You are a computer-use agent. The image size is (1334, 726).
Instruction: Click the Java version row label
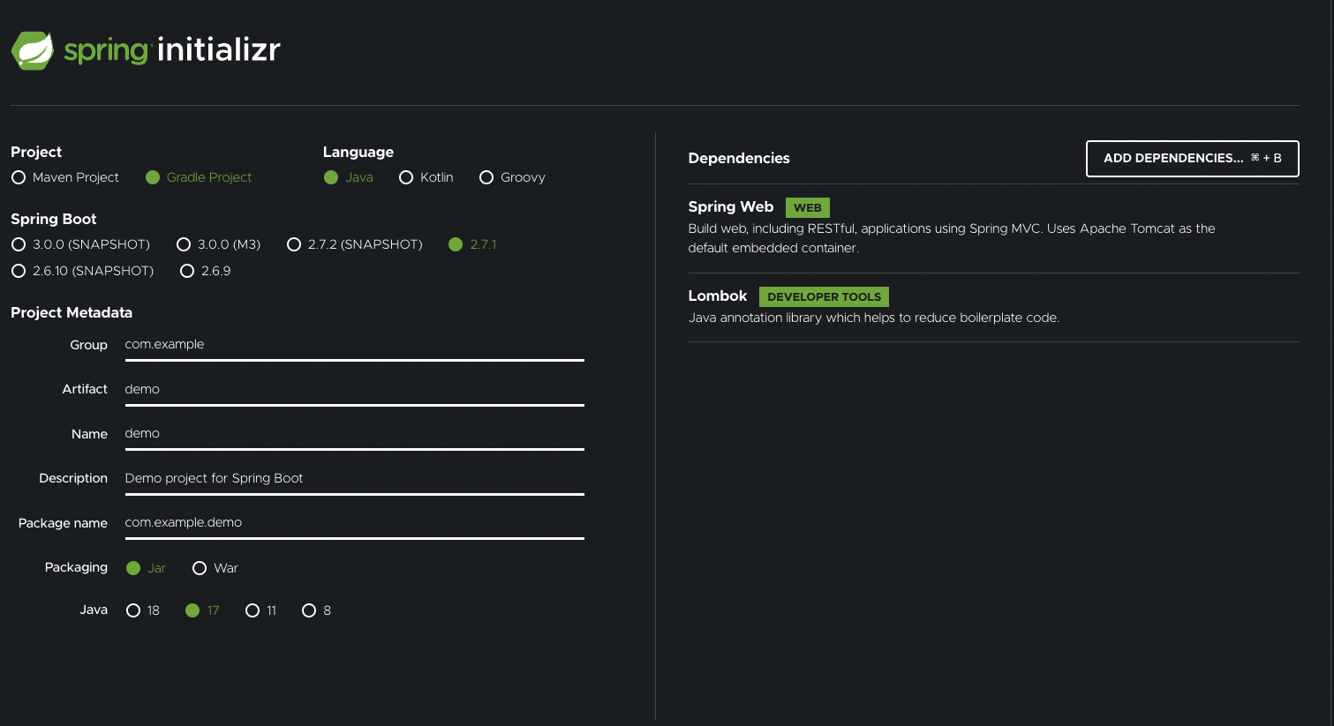(x=94, y=610)
